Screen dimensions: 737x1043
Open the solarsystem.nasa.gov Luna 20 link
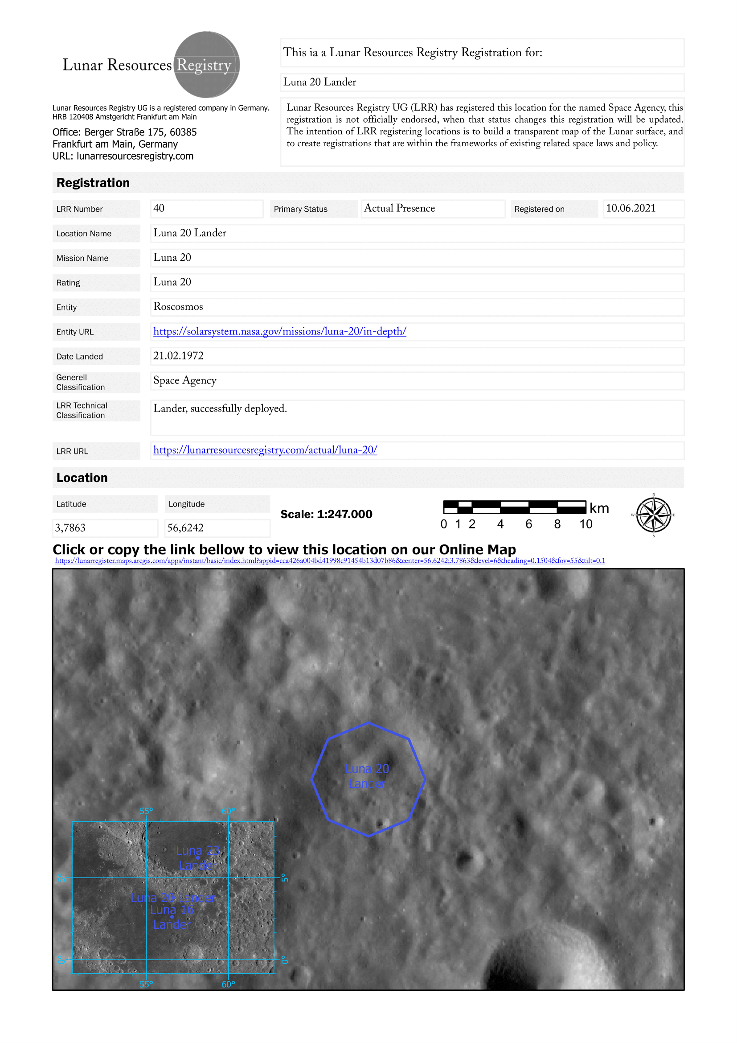point(279,331)
